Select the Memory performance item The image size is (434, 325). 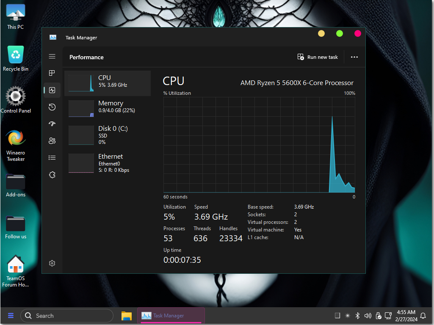pos(108,108)
